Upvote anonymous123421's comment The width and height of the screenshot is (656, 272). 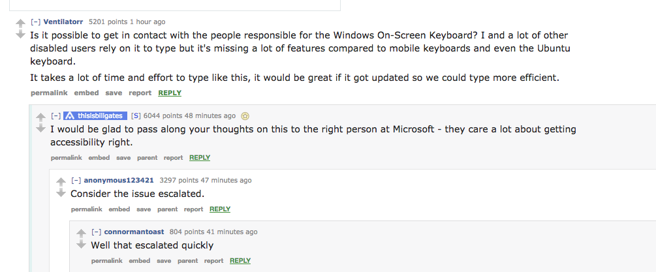61,182
